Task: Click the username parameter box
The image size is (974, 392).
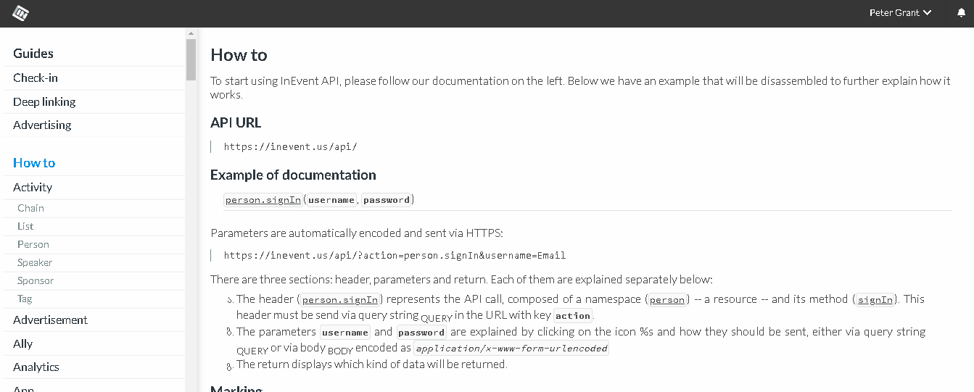Action: 331,200
